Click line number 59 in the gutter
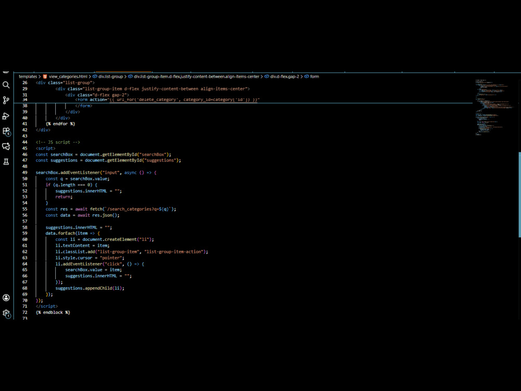521x391 pixels. tap(25, 234)
